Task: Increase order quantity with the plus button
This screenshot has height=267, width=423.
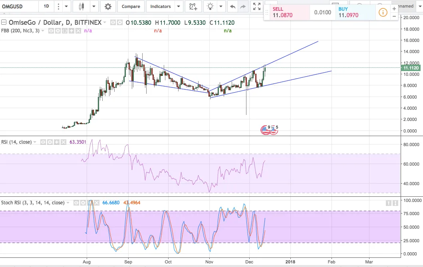Action: (394, 9)
